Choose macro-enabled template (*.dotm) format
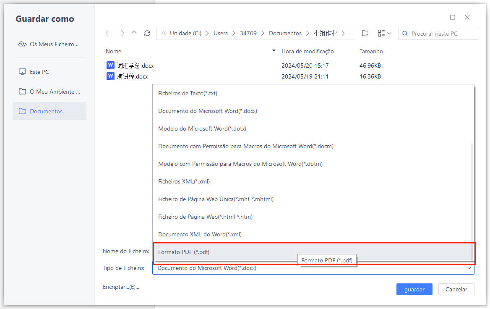Viewport: 490px width, 309px height. pos(312,164)
